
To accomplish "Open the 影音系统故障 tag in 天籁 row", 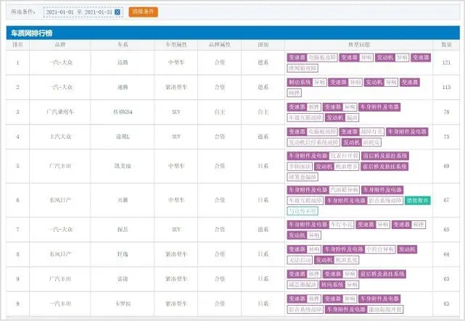I will 385,201.
